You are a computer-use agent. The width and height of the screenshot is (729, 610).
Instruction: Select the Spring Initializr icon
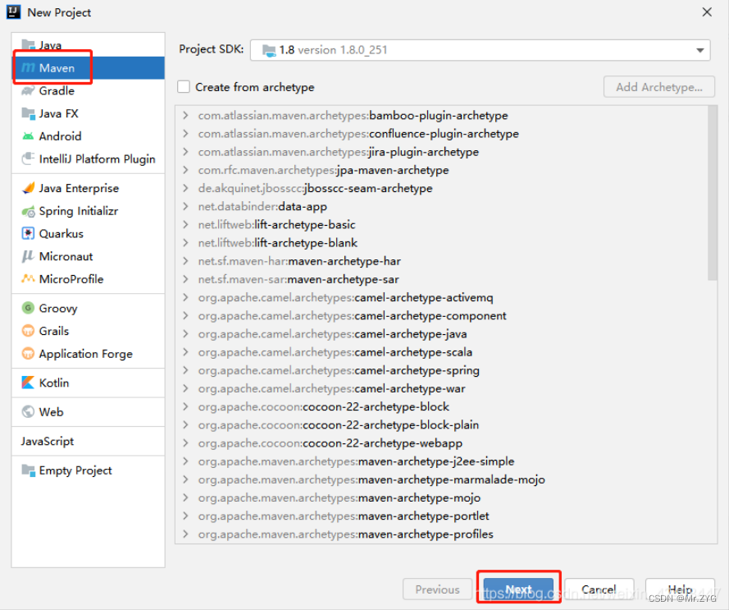pyautogui.click(x=29, y=211)
